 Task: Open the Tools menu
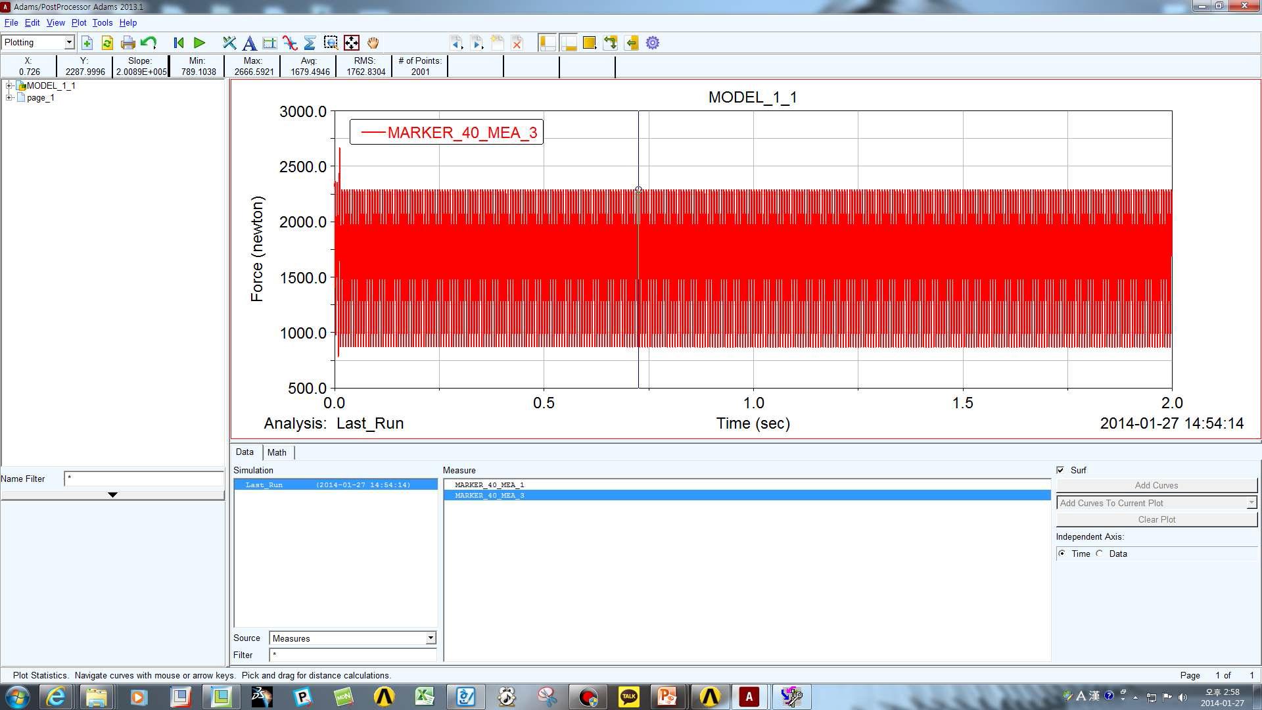(103, 22)
